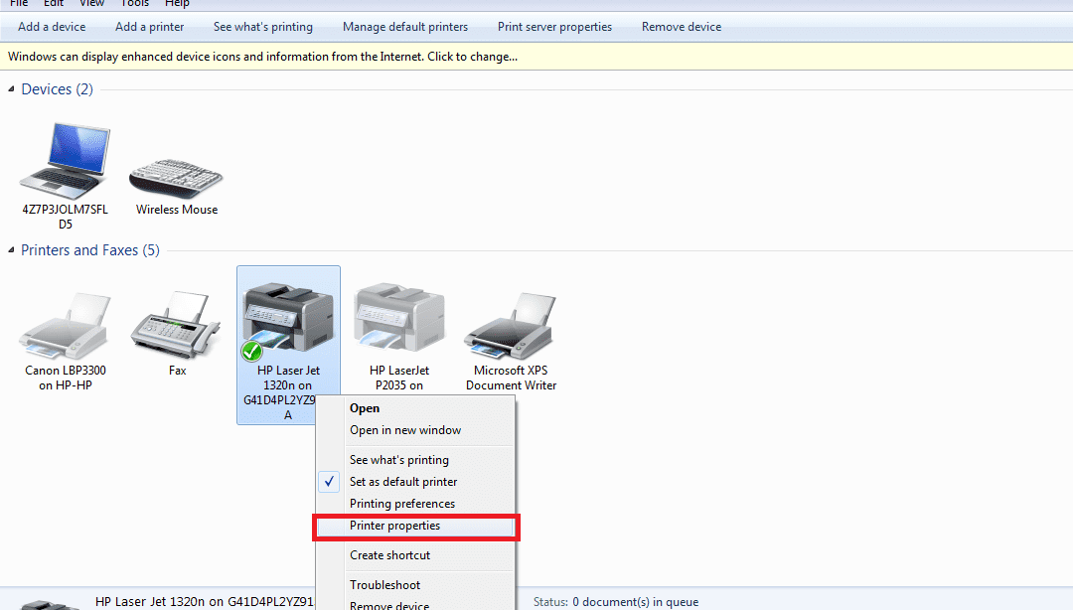Viewport: 1073px width, 610px height.
Task: Click Add a device toolbar button
Action: tap(52, 27)
